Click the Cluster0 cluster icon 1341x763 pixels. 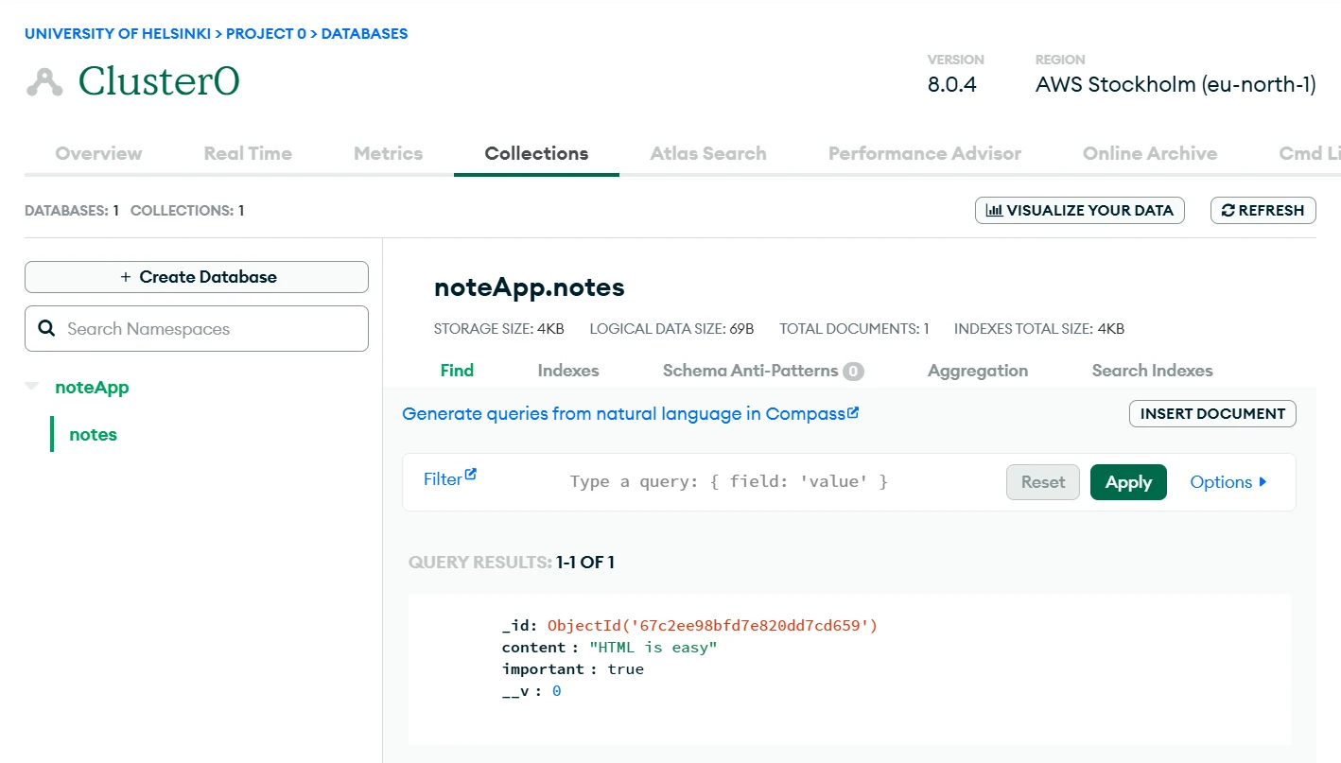44,82
